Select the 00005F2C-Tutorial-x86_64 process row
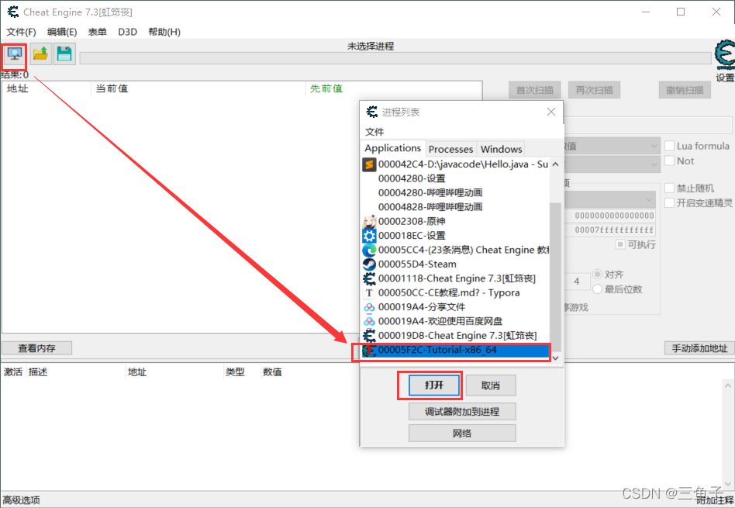735x508 pixels. click(x=456, y=350)
